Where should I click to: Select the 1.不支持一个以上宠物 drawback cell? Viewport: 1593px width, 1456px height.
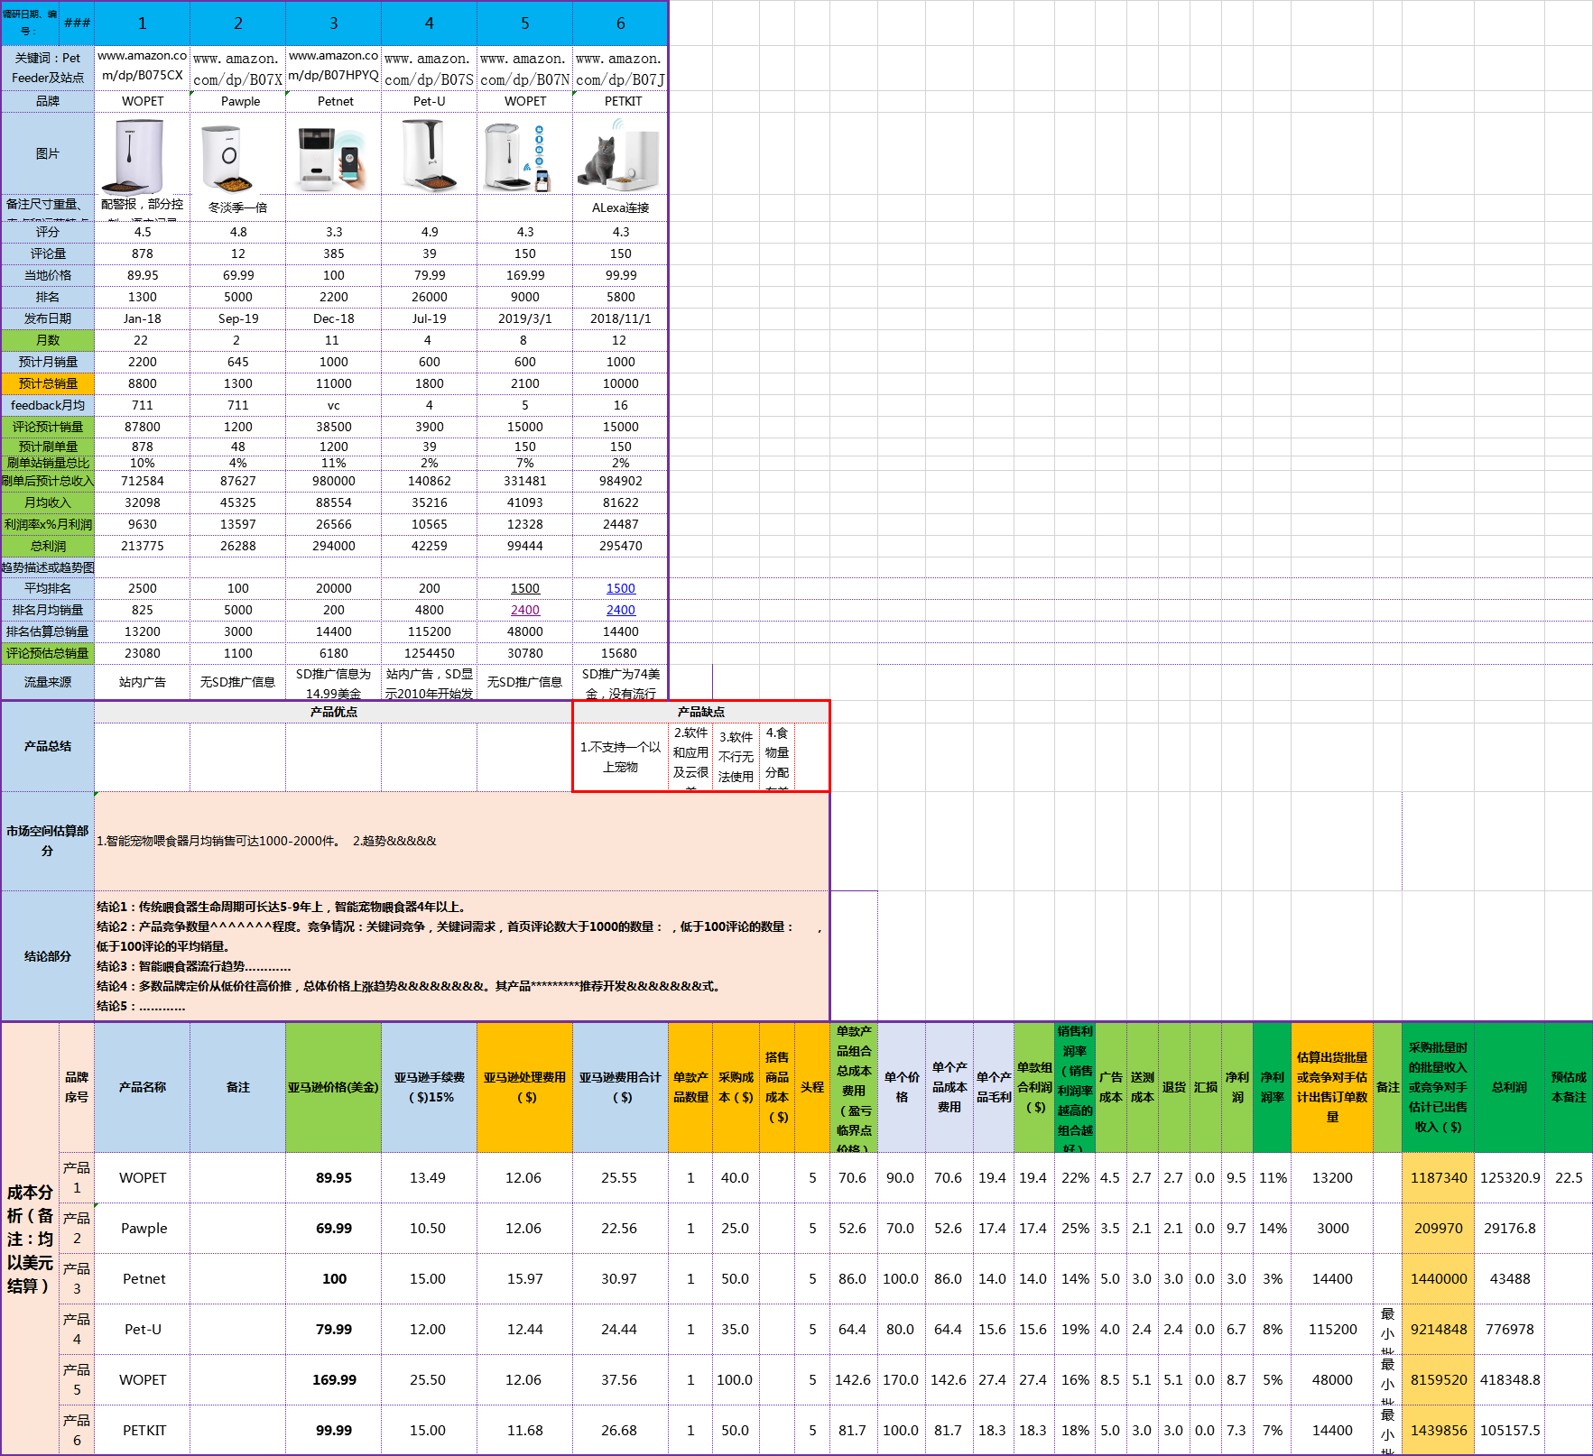(x=621, y=757)
